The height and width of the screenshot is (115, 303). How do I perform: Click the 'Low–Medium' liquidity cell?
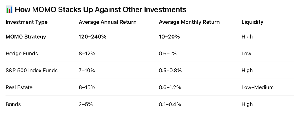tap(258, 87)
